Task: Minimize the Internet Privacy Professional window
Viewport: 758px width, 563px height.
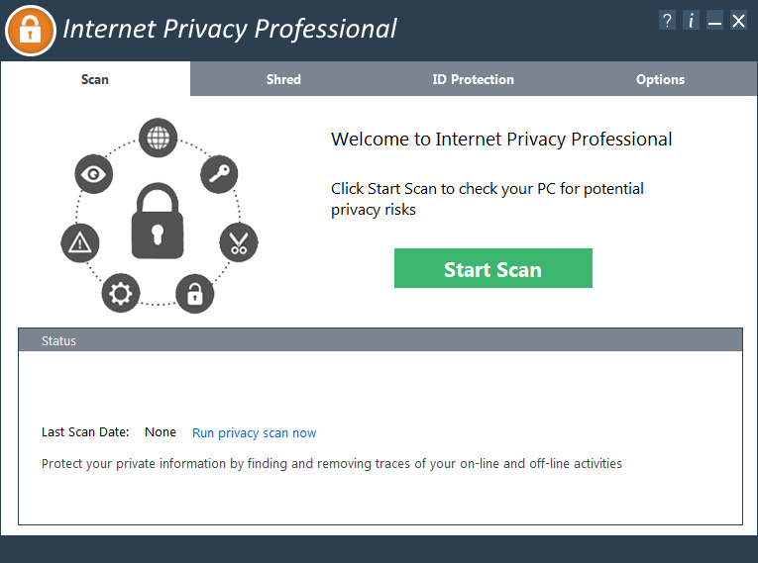Action: point(714,22)
